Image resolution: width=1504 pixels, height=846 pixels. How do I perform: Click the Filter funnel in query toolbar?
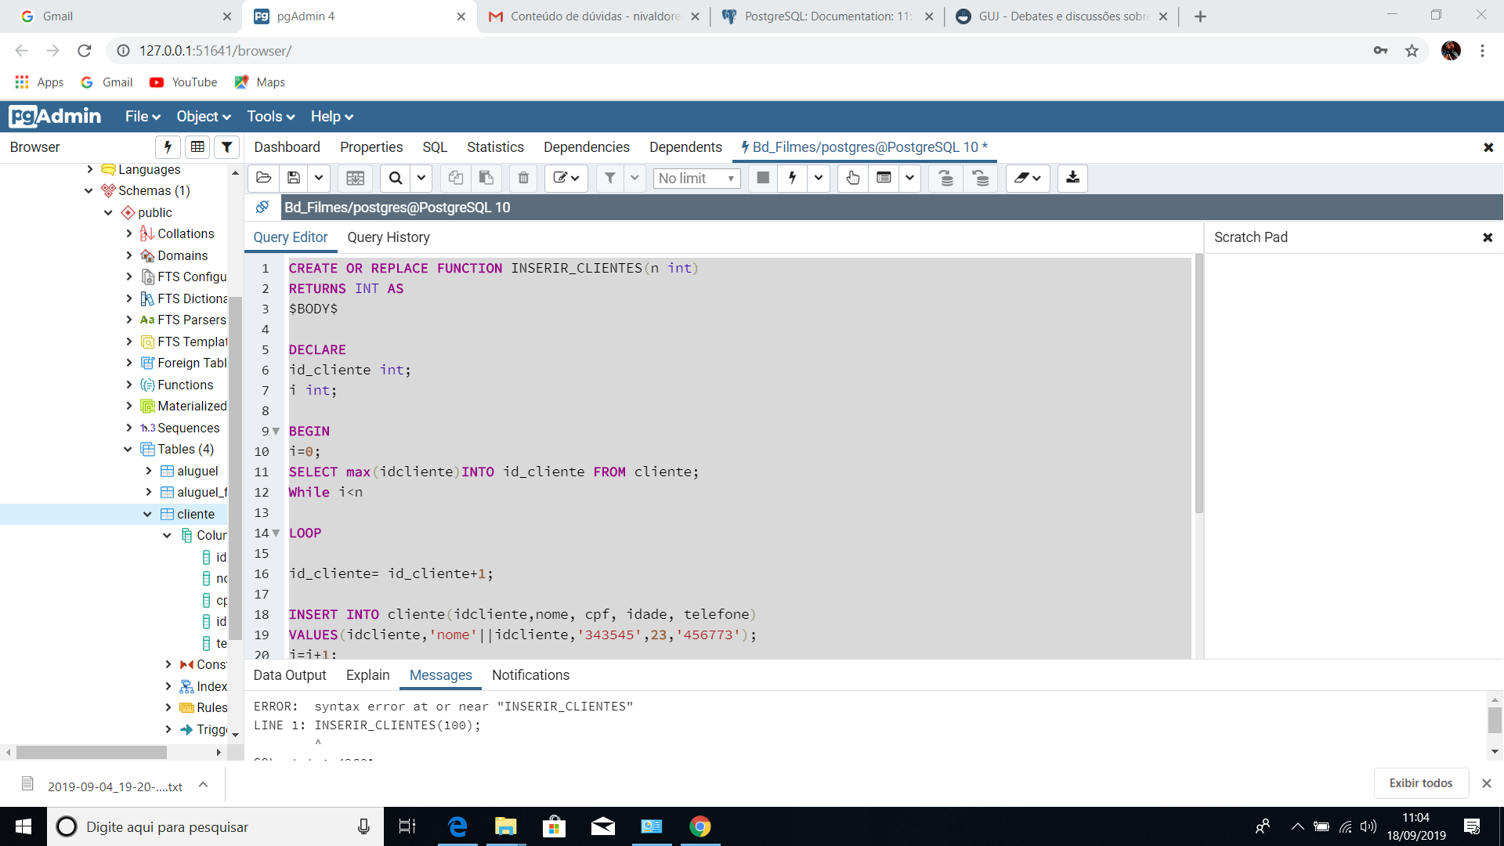click(609, 179)
